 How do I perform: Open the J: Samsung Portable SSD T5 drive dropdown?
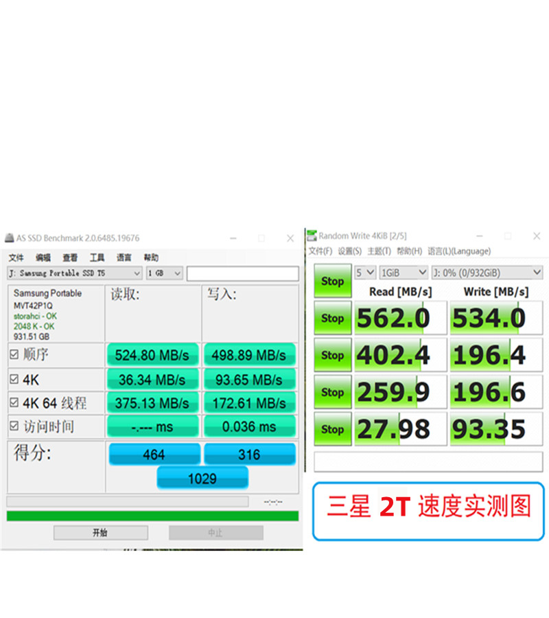74,273
